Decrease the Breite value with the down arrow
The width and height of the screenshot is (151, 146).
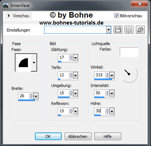[x=31, y=98]
